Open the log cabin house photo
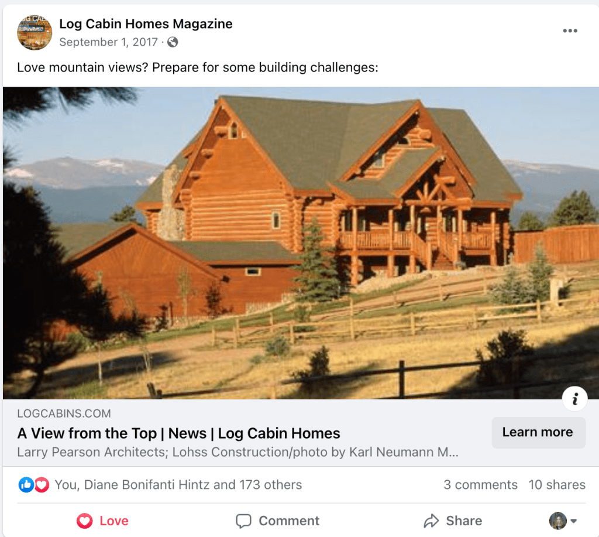 [301, 243]
